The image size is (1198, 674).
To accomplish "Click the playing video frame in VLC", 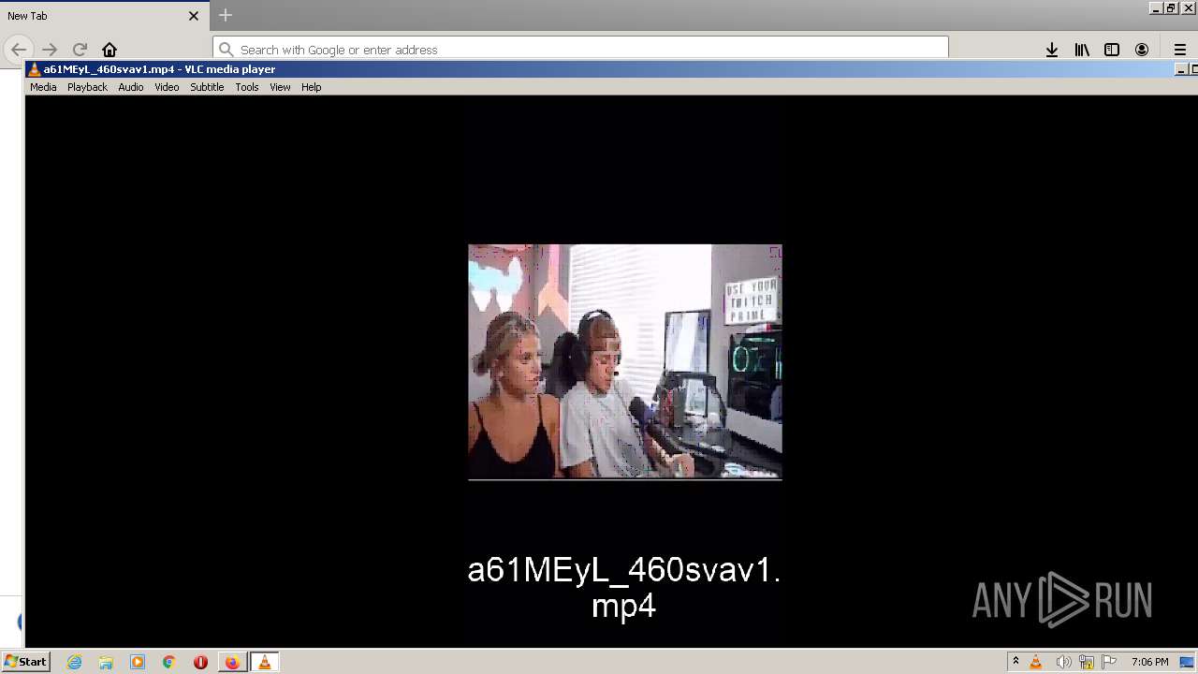I will (625, 362).
